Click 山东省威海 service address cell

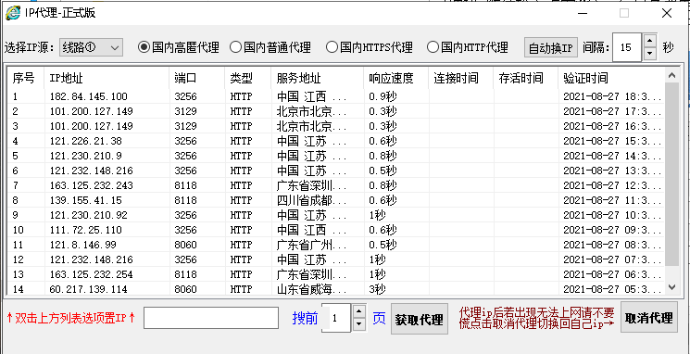(x=311, y=289)
